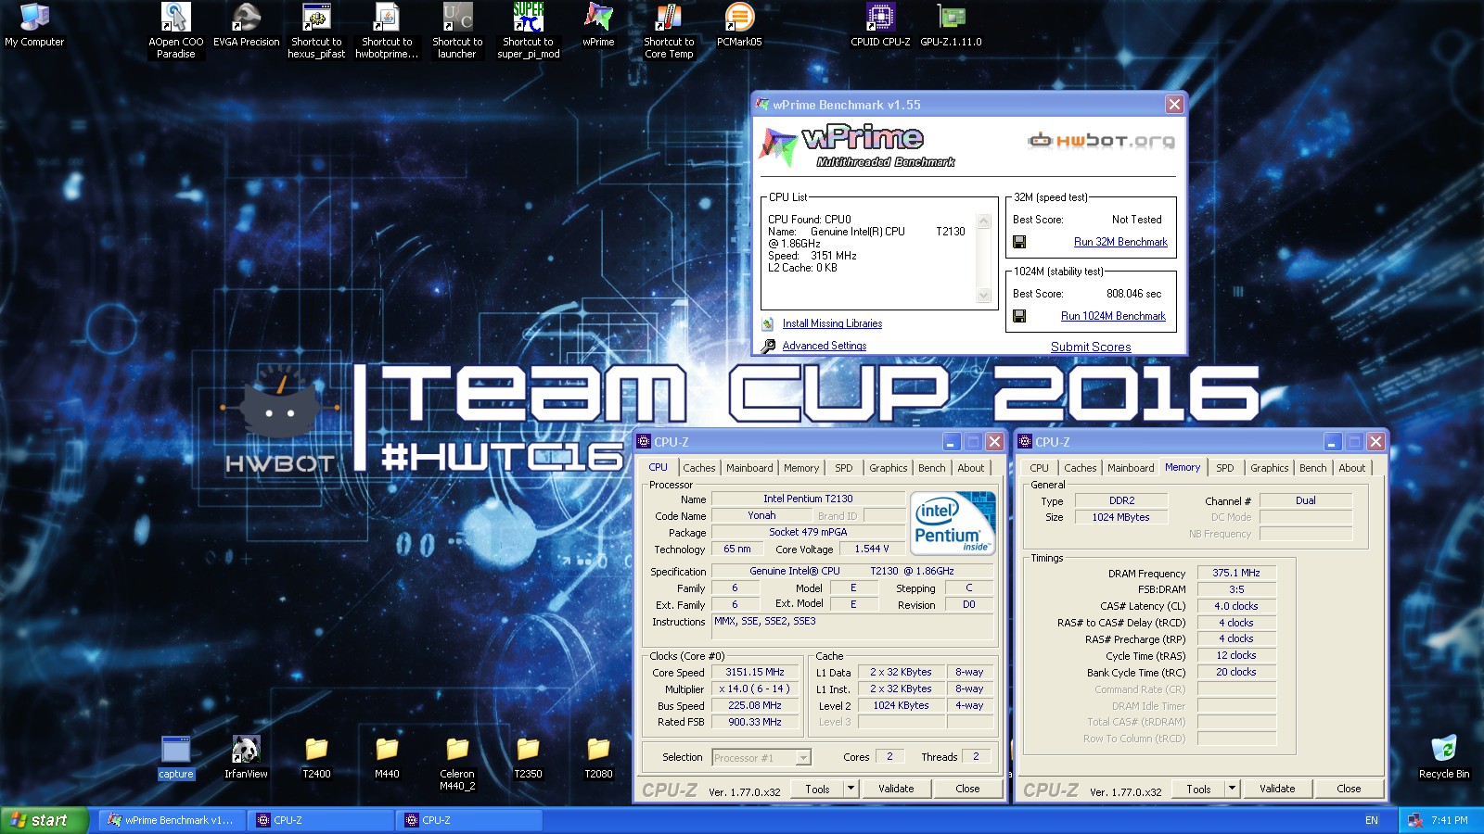
Task: Open the Core Temp shortcut icon
Action: click(669, 19)
